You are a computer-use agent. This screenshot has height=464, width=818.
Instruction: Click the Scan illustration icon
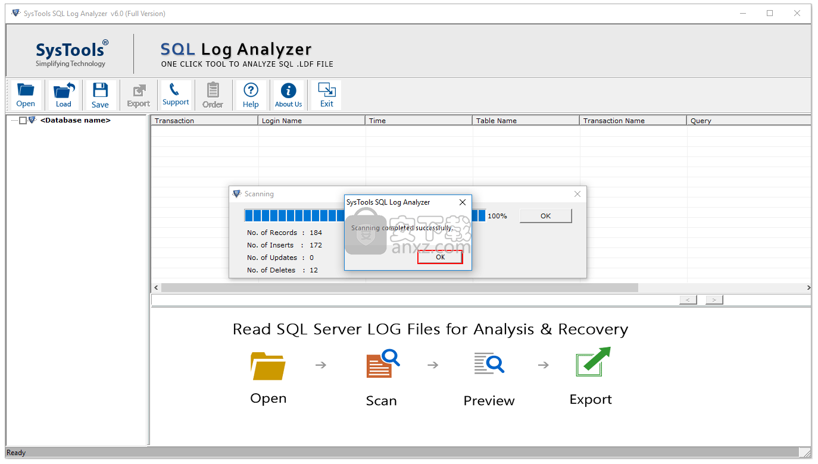[382, 364]
